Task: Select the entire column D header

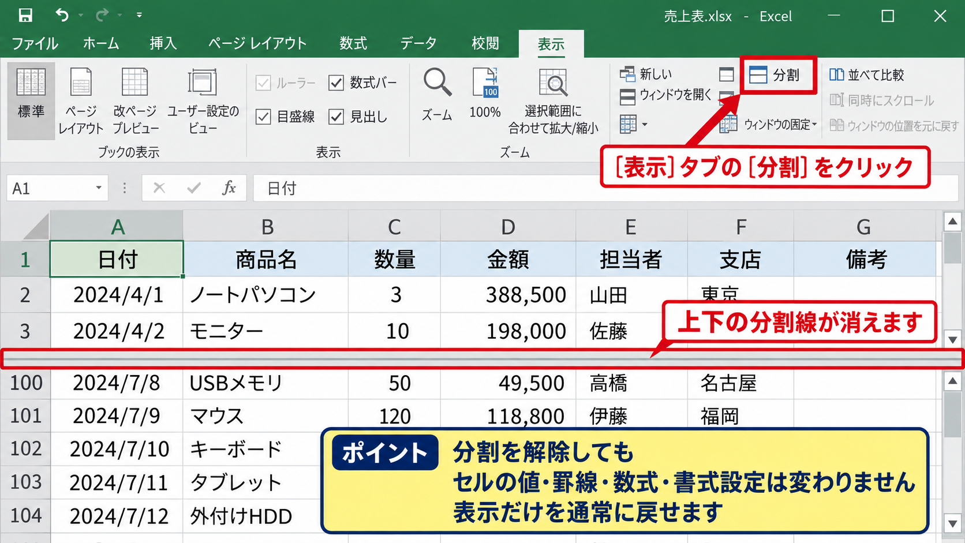Action: [508, 227]
